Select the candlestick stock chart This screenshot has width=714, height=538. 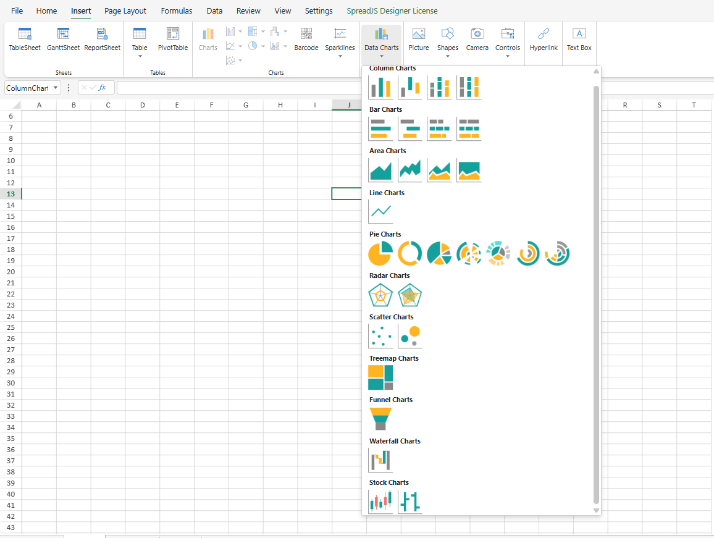[x=380, y=502]
